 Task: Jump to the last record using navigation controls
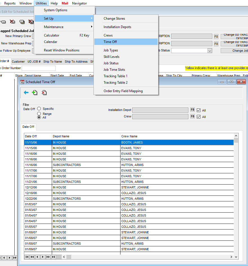pyautogui.click(x=53, y=256)
